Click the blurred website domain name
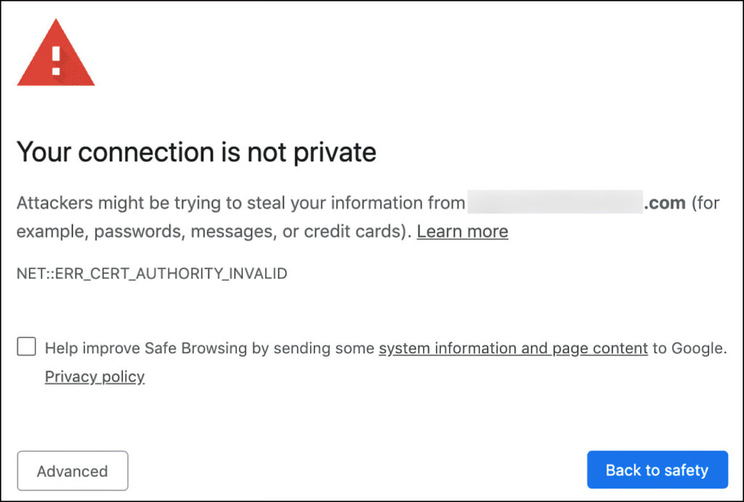The height and width of the screenshot is (502, 744). pos(556,203)
